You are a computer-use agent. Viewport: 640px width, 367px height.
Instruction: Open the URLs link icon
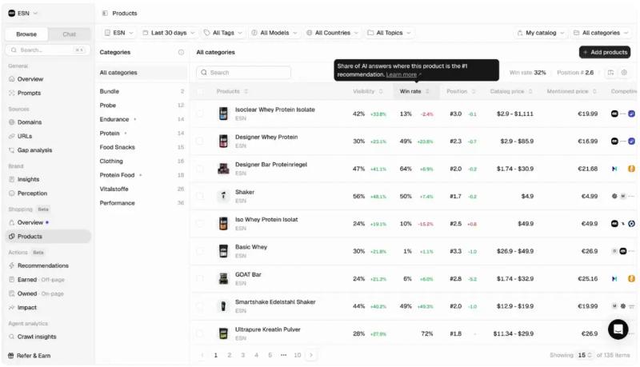pyautogui.click(x=11, y=136)
